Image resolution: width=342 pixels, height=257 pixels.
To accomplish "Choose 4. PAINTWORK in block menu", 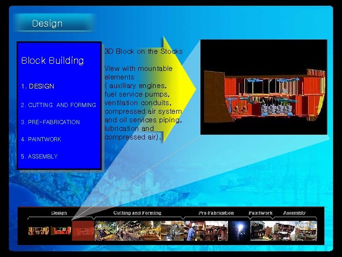I will tap(41, 139).
